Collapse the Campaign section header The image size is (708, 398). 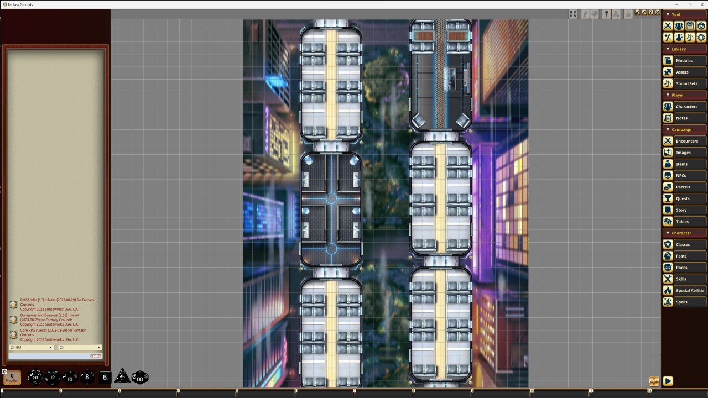(x=684, y=129)
